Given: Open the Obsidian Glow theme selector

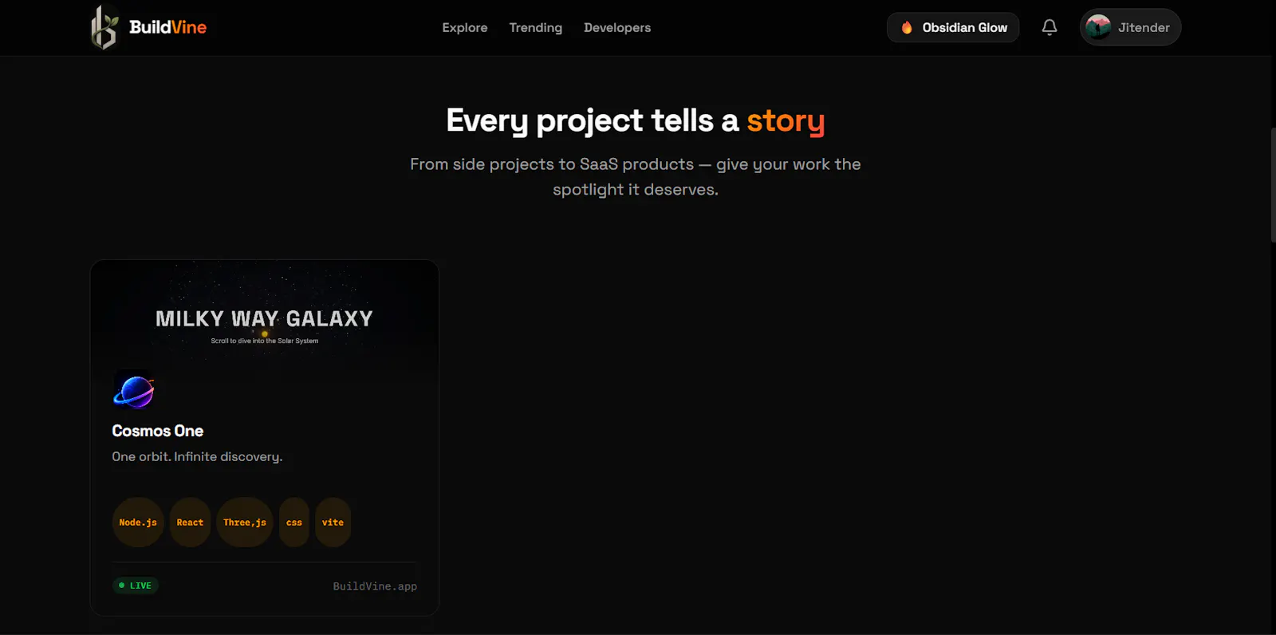Looking at the screenshot, I should (x=953, y=27).
